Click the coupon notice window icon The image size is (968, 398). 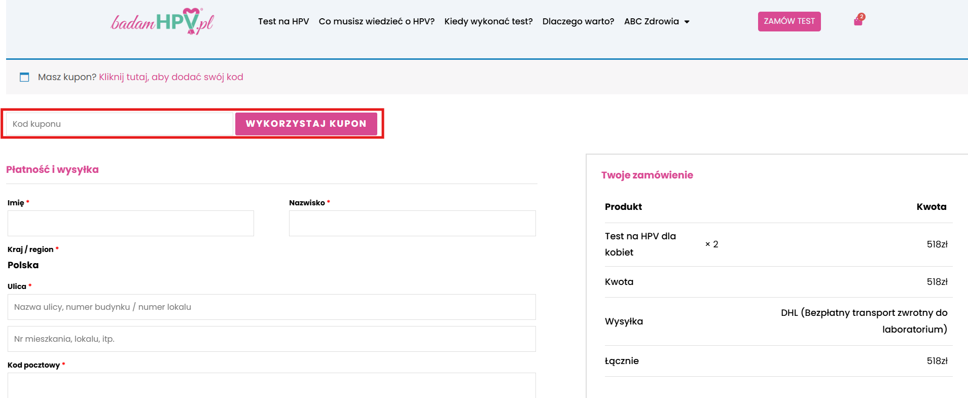(24, 77)
